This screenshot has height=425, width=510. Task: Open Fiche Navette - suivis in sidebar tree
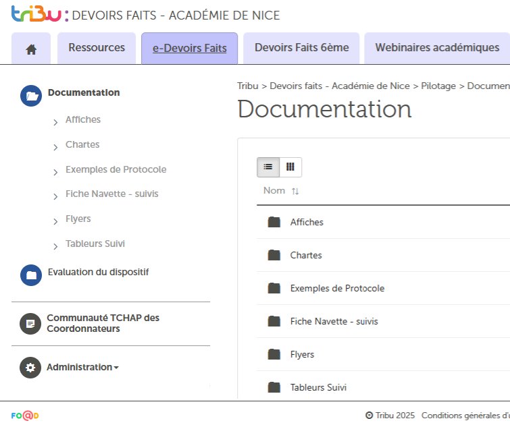tap(112, 194)
